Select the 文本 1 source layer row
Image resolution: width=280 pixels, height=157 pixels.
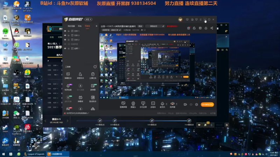[x=81, y=31]
